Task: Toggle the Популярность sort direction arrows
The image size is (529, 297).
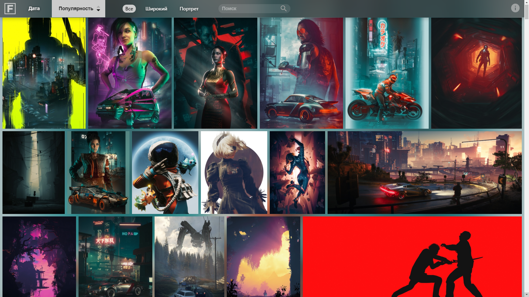Action: click(x=98, y=9)
